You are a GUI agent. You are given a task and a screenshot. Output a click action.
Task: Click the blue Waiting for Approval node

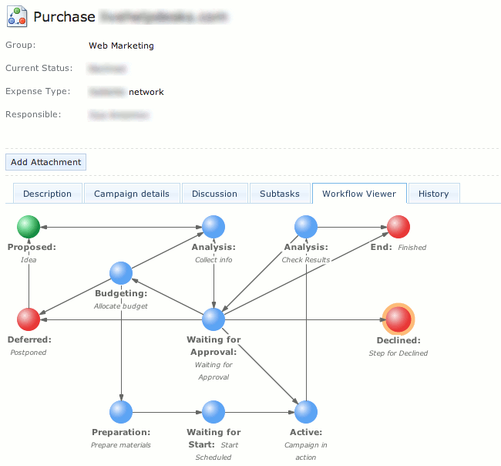(214, 319)
